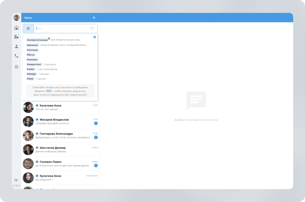The height and width of the screenshot is (202, 305).
Task: Create a new chat with plus icon
Action: (94, 18)
